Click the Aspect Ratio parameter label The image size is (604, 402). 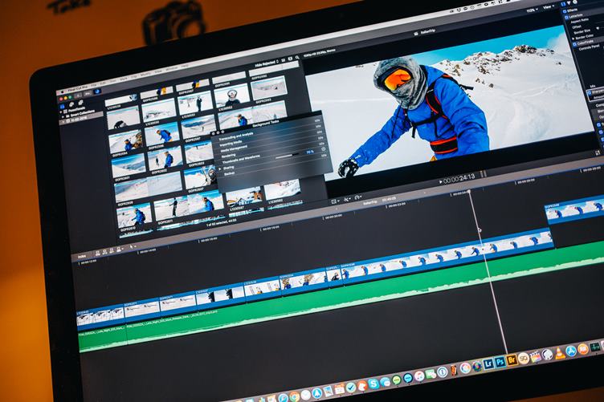coord(579,21)
